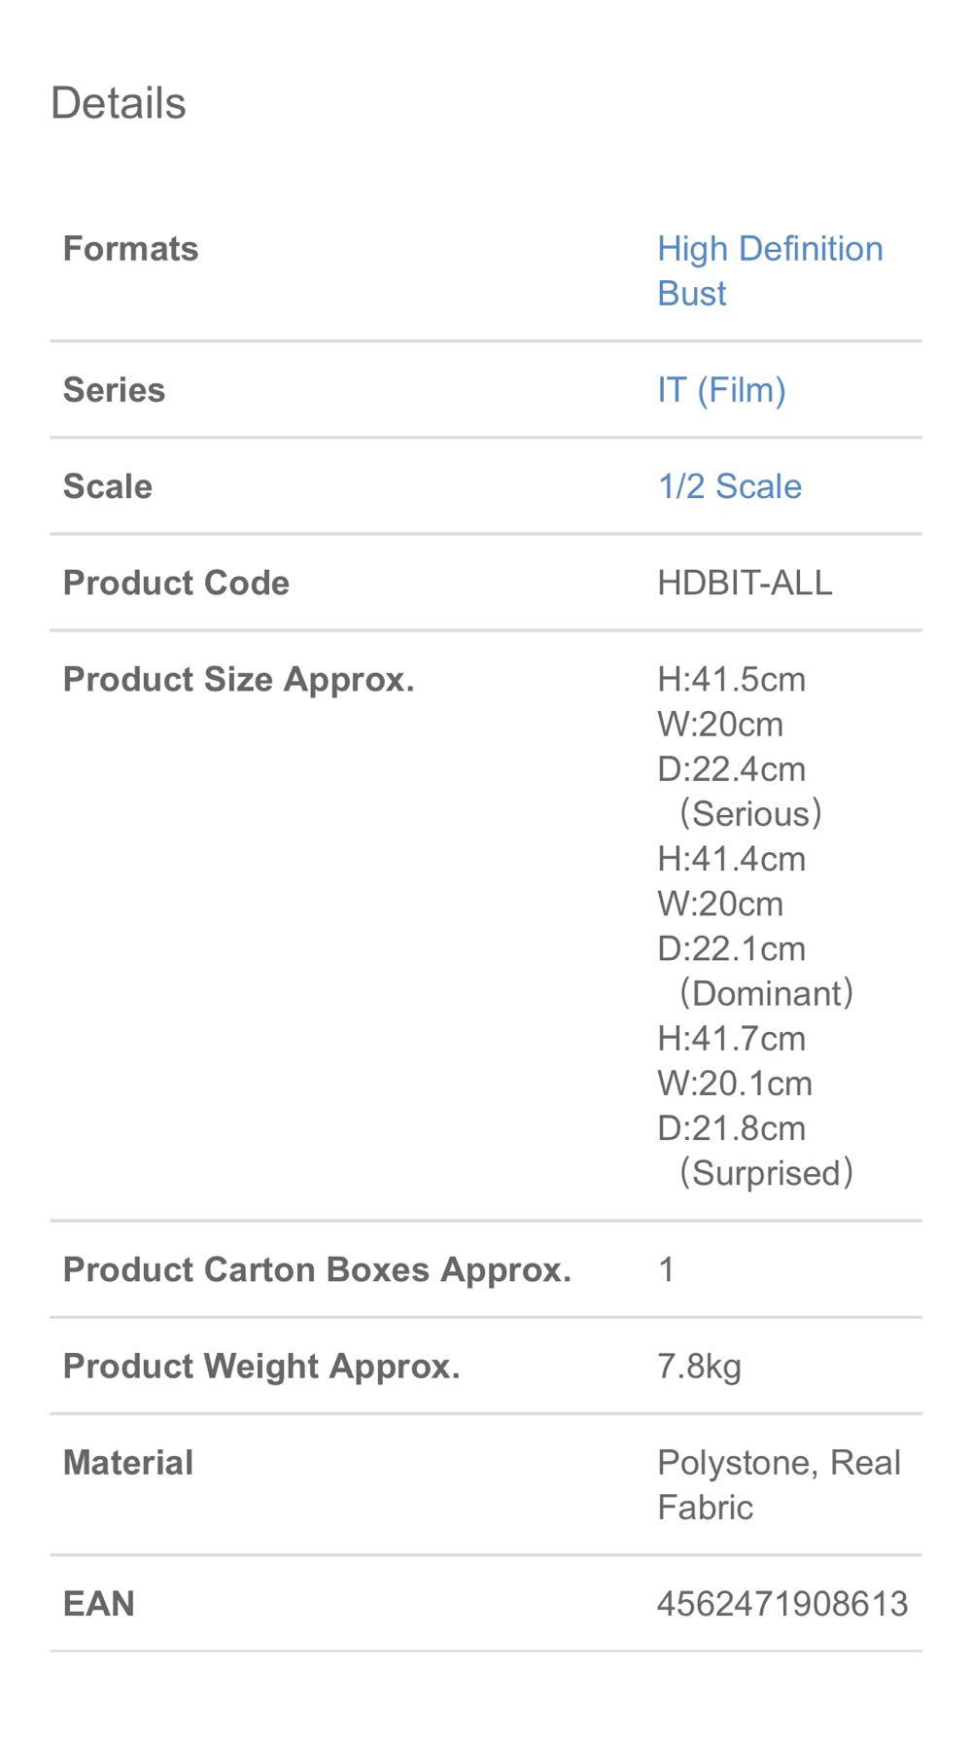Click the Formats row label
The image size is (972, 1743).
130,249
